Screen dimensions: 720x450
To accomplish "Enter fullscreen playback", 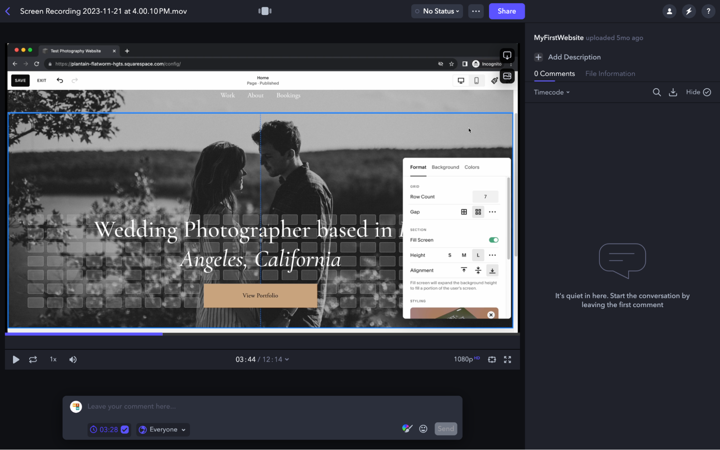I will click(x=507, y=359).
